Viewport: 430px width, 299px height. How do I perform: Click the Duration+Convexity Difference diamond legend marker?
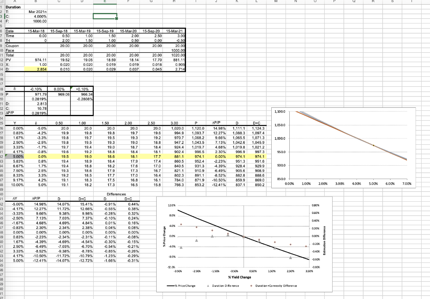[x=251, y=286]
